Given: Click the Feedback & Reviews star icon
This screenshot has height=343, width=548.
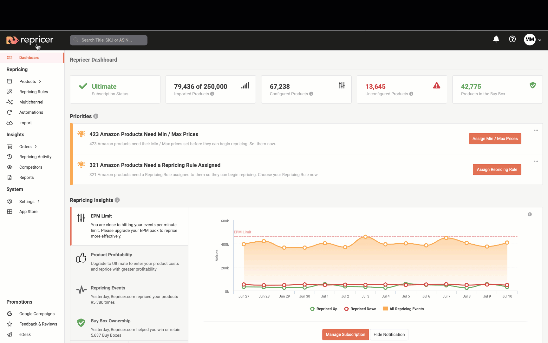Looking at the screenshot, I should pos(10,324).
